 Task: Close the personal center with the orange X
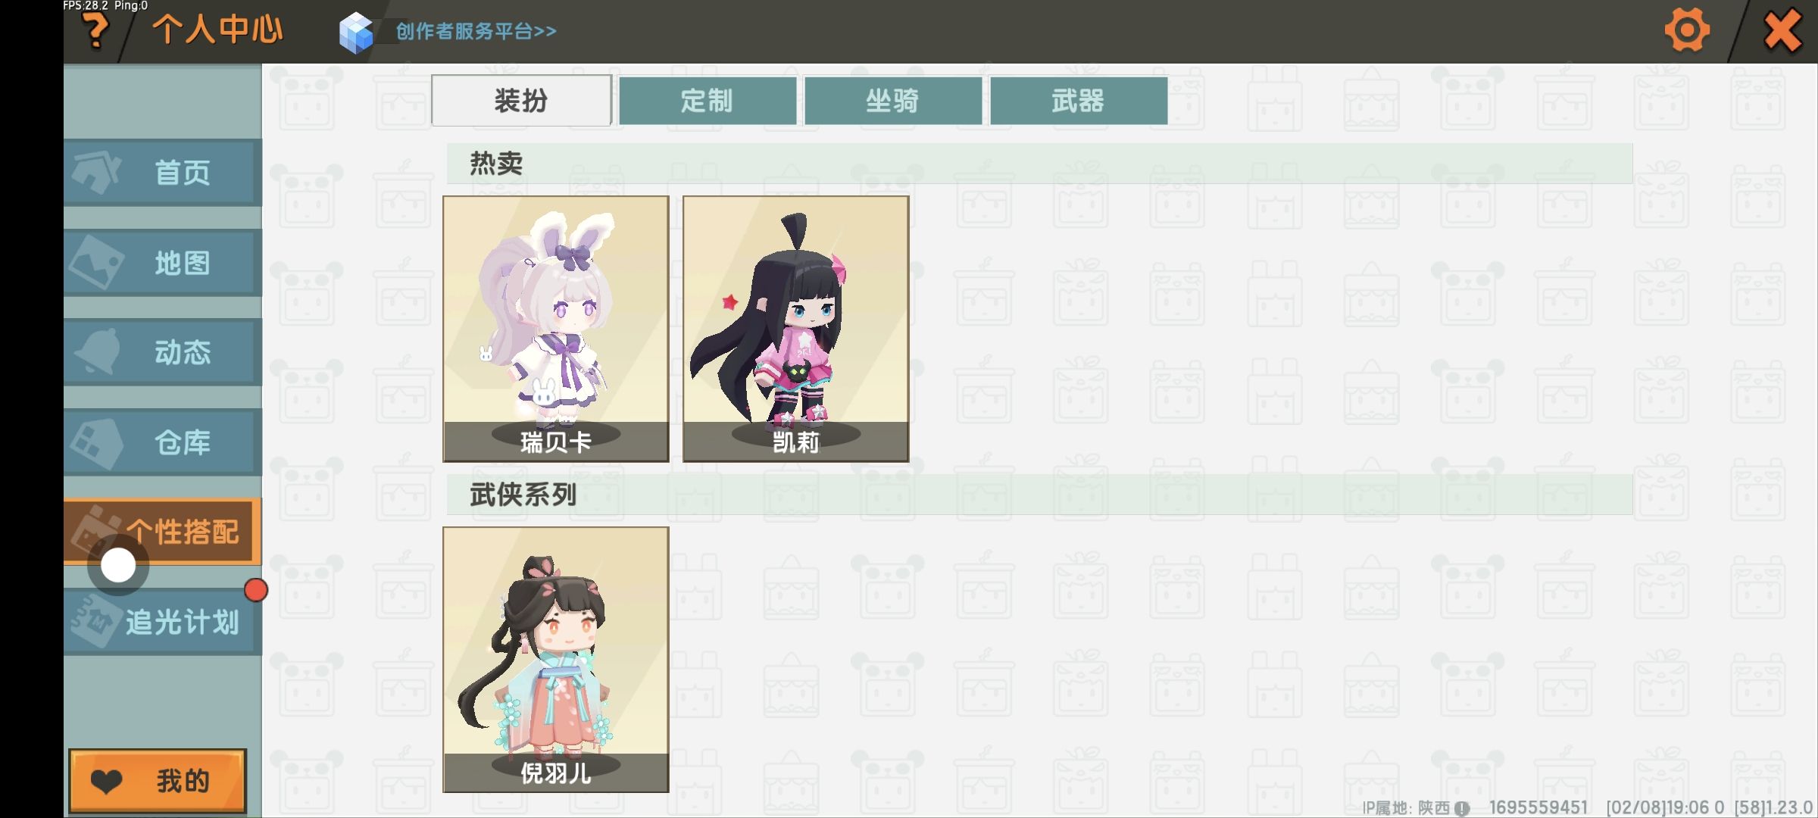coord(1782,31)
